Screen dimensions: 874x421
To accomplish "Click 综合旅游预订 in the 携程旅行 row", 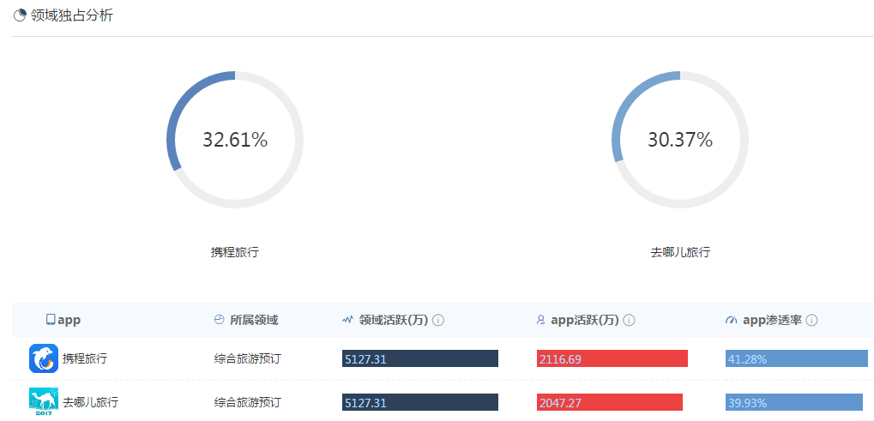I will tap(248, 358).
